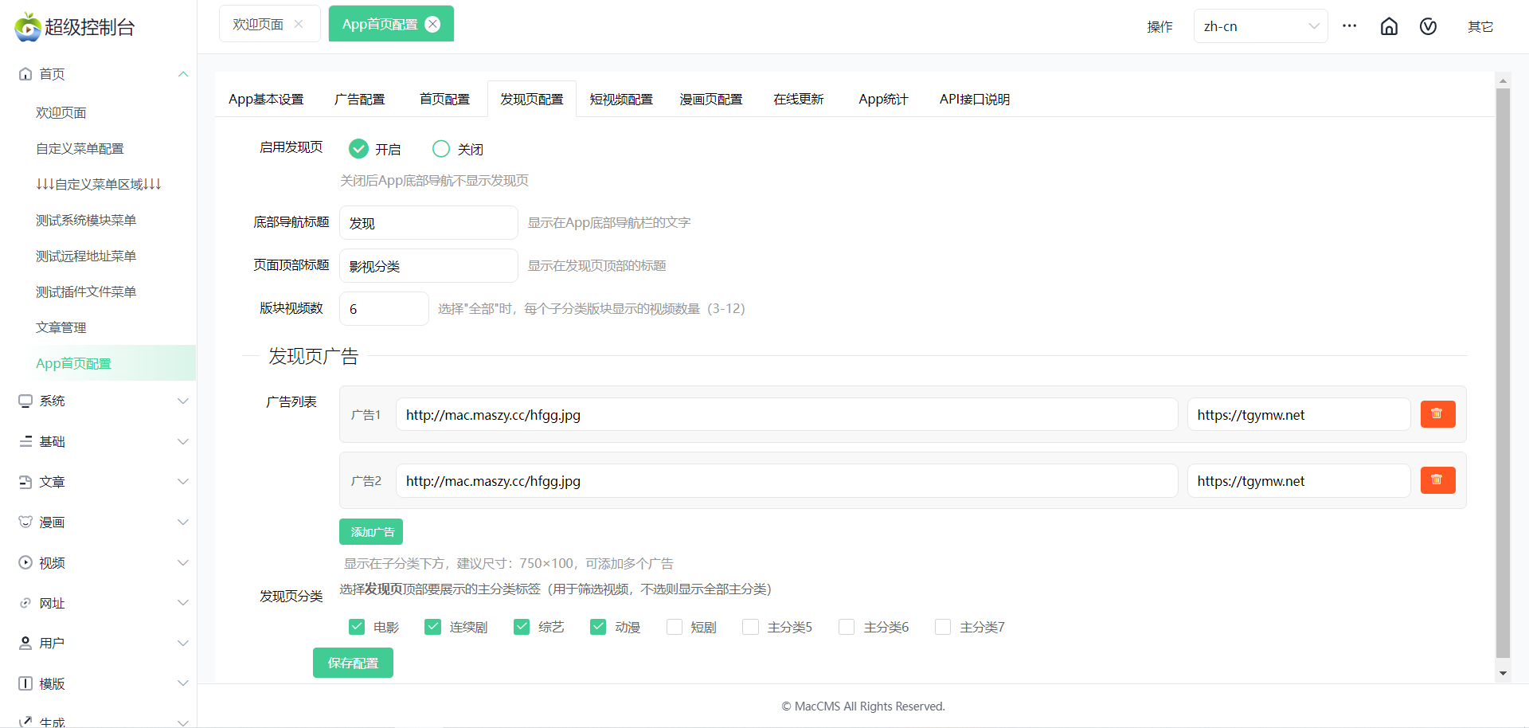Click the home icon in top bar

pyautogui.click(x=1389, y=26)
